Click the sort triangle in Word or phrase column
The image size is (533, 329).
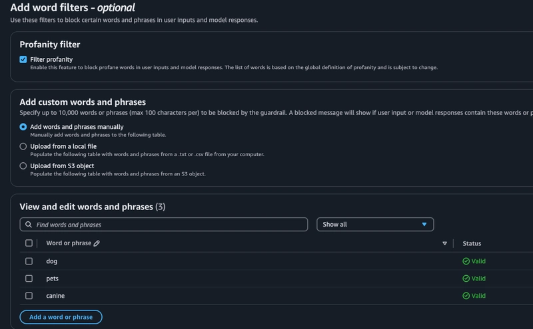tap(444, 244)
